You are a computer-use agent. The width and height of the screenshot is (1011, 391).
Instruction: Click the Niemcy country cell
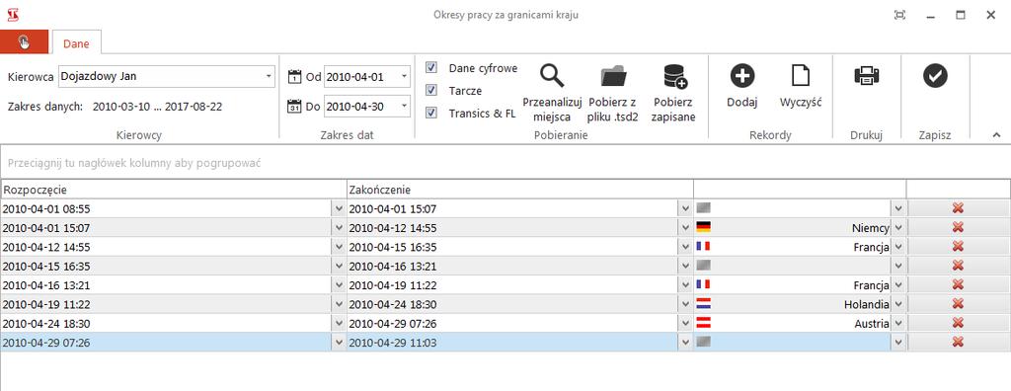pos(793,227)
